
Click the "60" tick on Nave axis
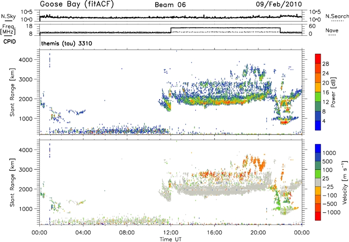312,26
